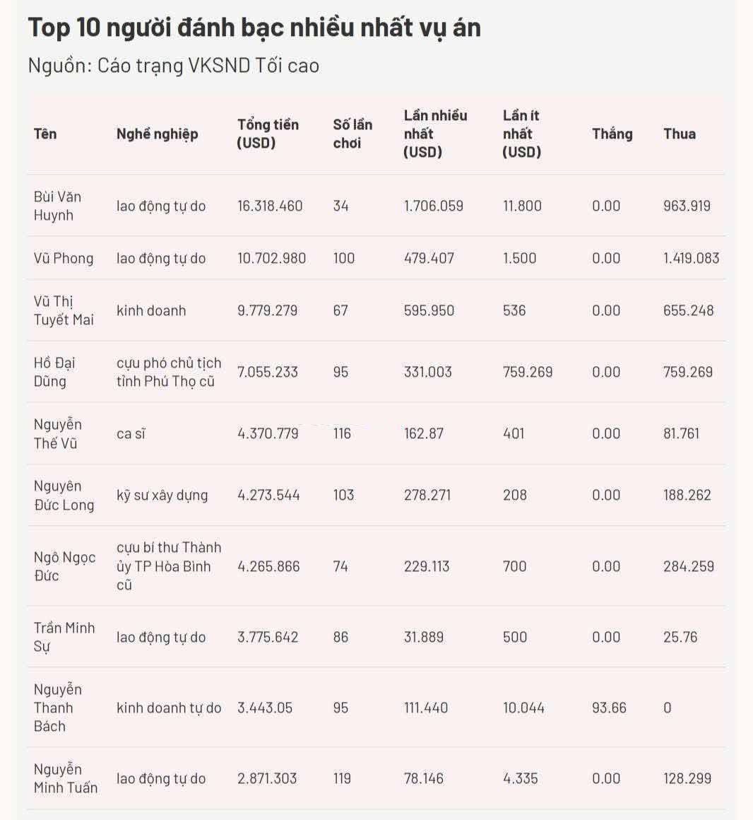Select the name Bùi Văn Huynh
The image size is (753, 820).
point(57,206)
